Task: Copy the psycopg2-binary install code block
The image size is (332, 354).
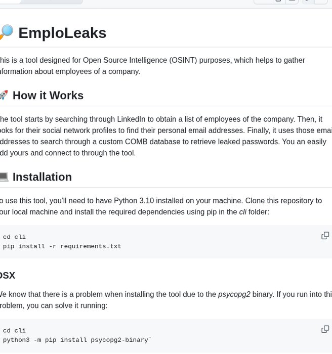Action: click(325, 329)
